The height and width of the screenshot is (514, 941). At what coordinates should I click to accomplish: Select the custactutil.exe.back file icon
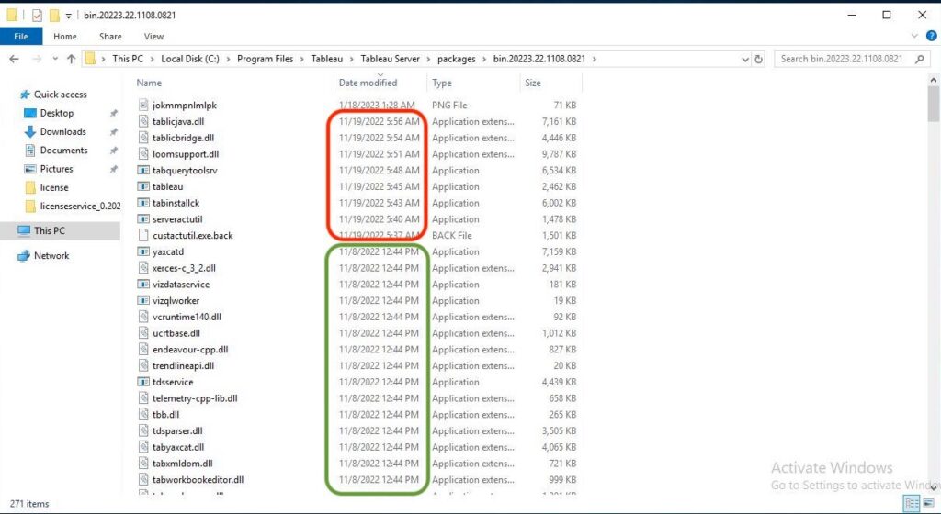pyautogui.click(x=143, y=236)
